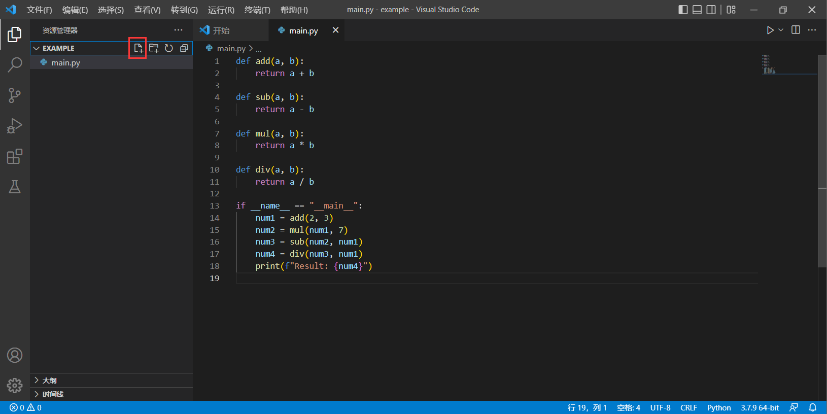Open the Testing flask icon view

15,187
